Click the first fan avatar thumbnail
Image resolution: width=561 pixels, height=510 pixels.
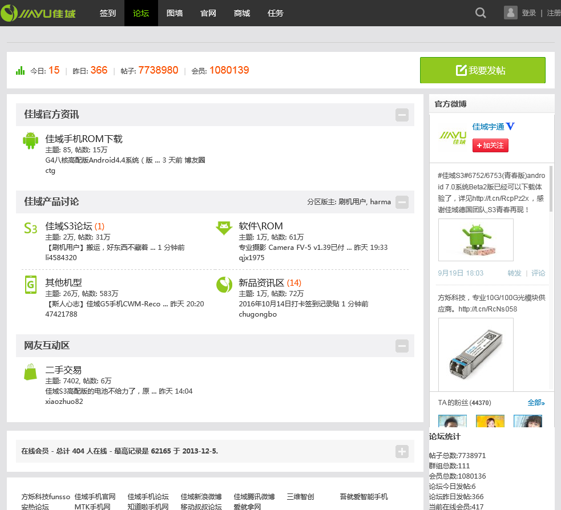click(453, 421)
